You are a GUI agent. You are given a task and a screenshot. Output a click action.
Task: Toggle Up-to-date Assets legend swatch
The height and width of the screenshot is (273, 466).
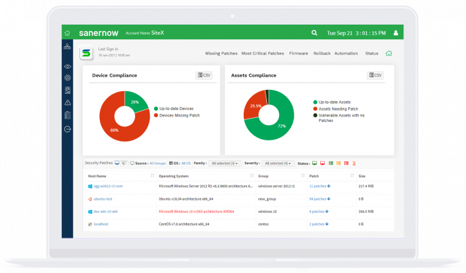pos(316,102)
